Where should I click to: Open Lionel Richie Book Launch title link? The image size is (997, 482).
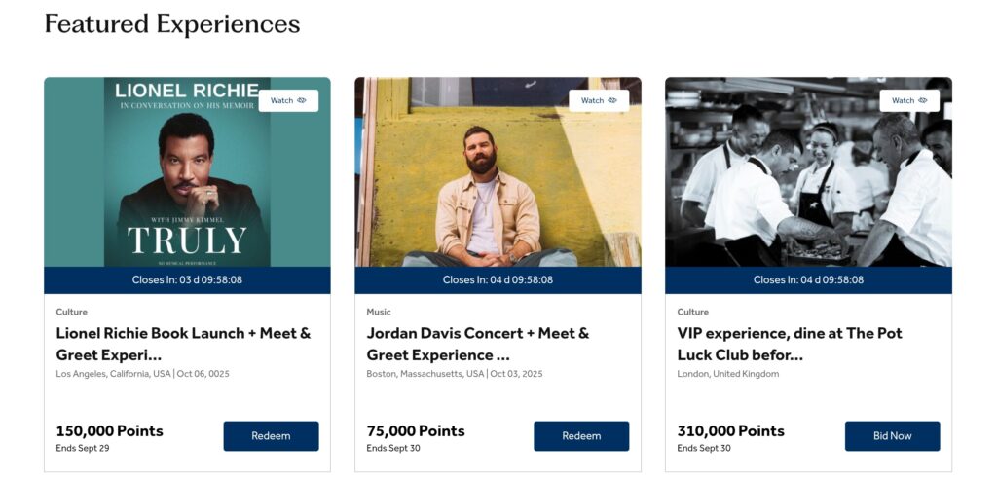tap(183, 344)
